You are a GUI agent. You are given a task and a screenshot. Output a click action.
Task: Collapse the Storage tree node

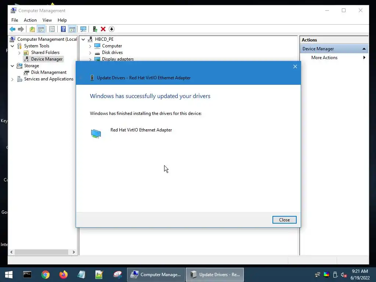pos(12,66)
